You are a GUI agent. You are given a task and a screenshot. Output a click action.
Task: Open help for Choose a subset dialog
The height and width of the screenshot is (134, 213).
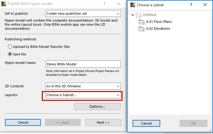click(191, 5)
